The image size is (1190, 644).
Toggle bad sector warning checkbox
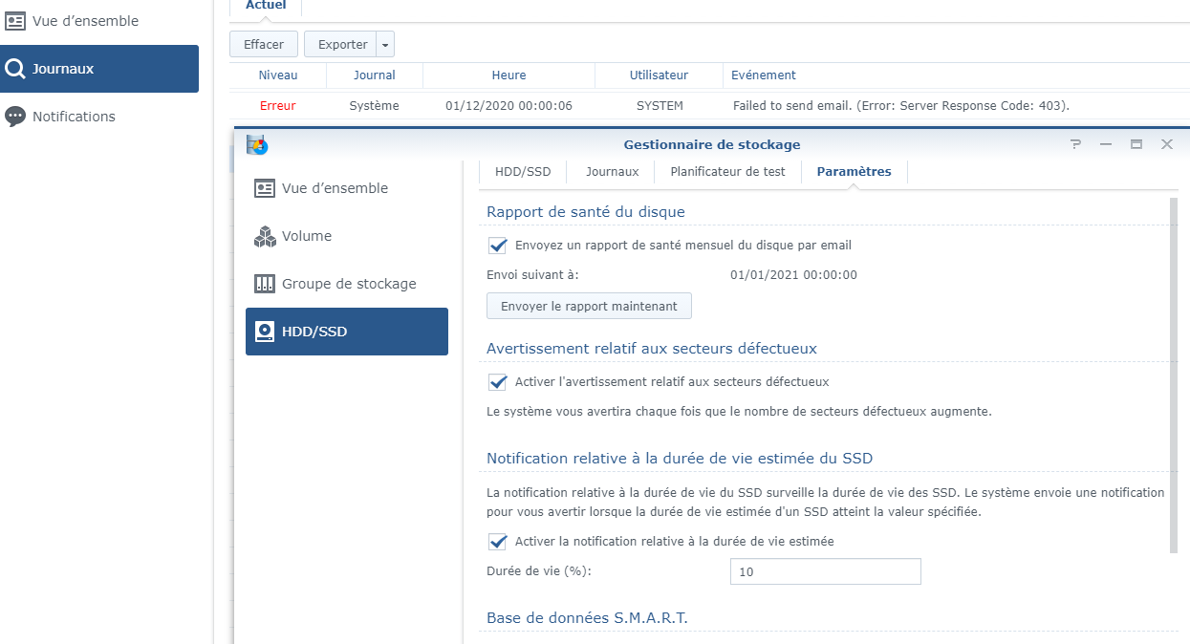click(x=497, y=382)
